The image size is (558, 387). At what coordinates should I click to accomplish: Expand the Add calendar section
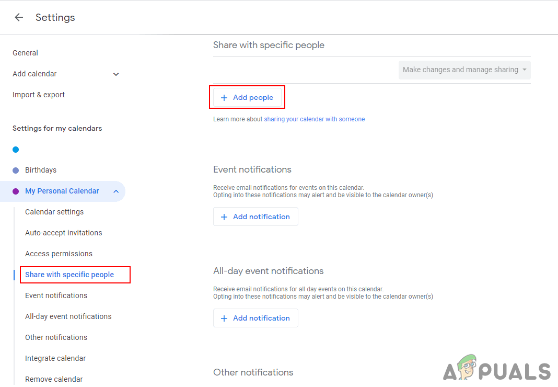tap(116, 74)
